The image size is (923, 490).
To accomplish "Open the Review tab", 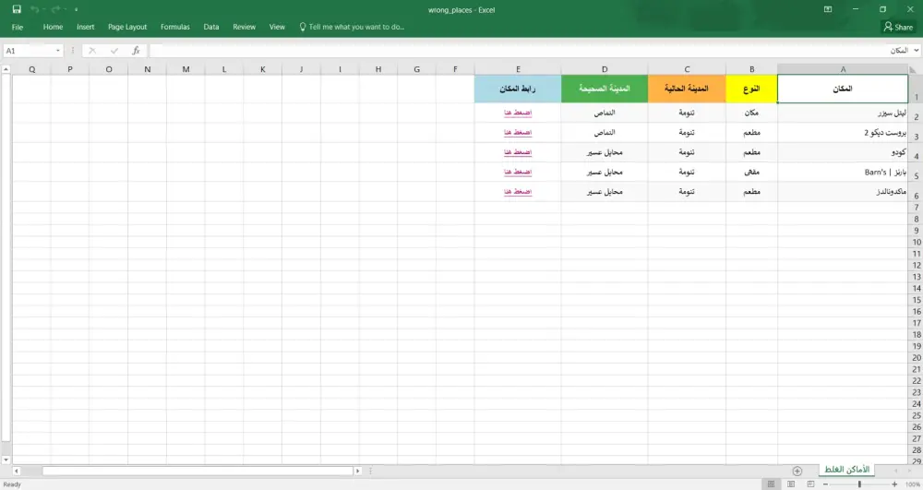I will 244,27.
